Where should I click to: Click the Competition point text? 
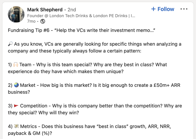click(x=95, y=109)
